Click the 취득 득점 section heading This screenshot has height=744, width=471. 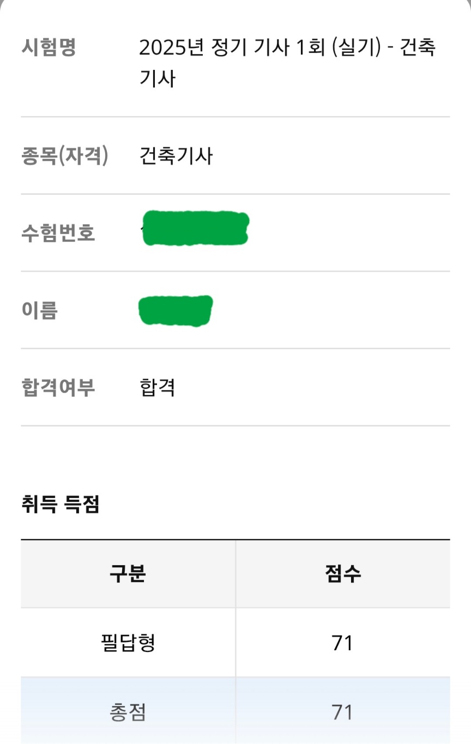[x=61, y=505]
